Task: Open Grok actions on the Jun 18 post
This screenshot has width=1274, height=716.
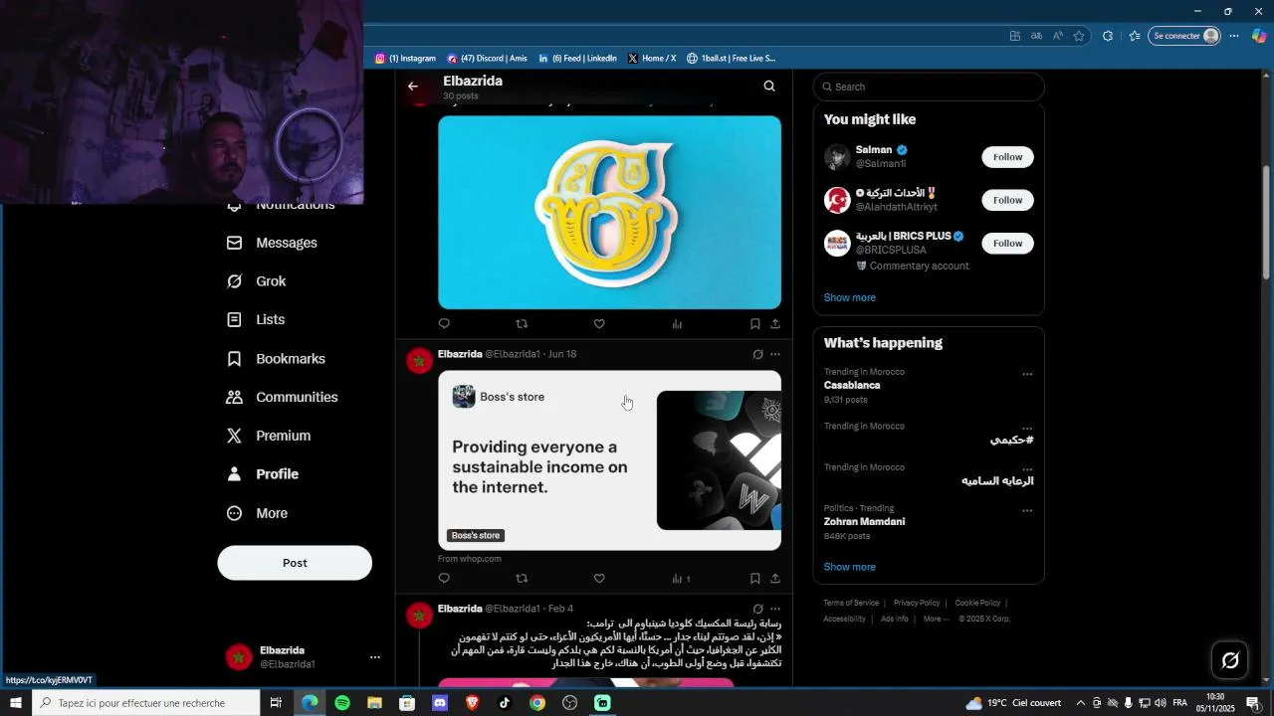Action: pos(757,354)
